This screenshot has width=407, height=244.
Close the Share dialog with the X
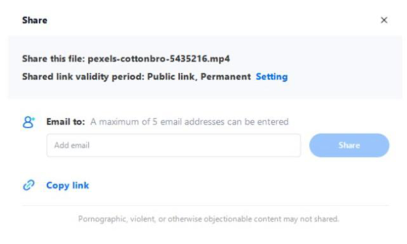point(384,20)
